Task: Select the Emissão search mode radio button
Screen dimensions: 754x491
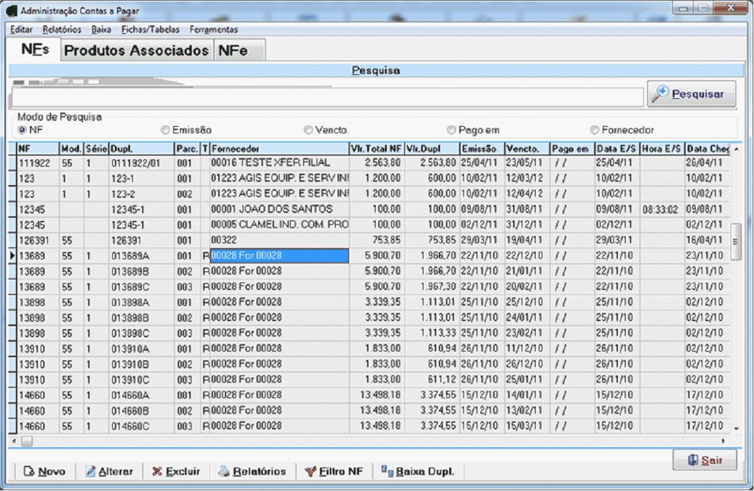Action: (165, 130)
